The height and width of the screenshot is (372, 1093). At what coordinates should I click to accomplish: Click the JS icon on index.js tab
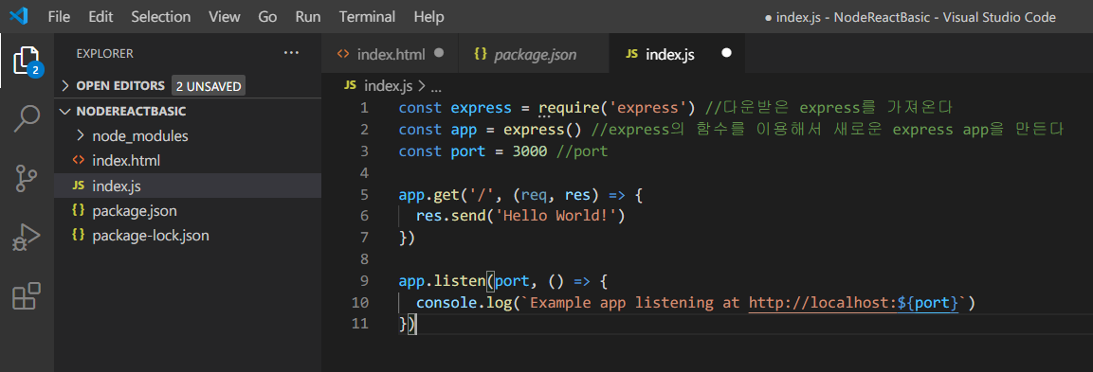(631, 54)
